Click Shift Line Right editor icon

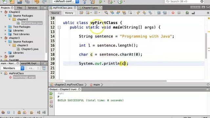pyautogui.click(x=165, y=13)
